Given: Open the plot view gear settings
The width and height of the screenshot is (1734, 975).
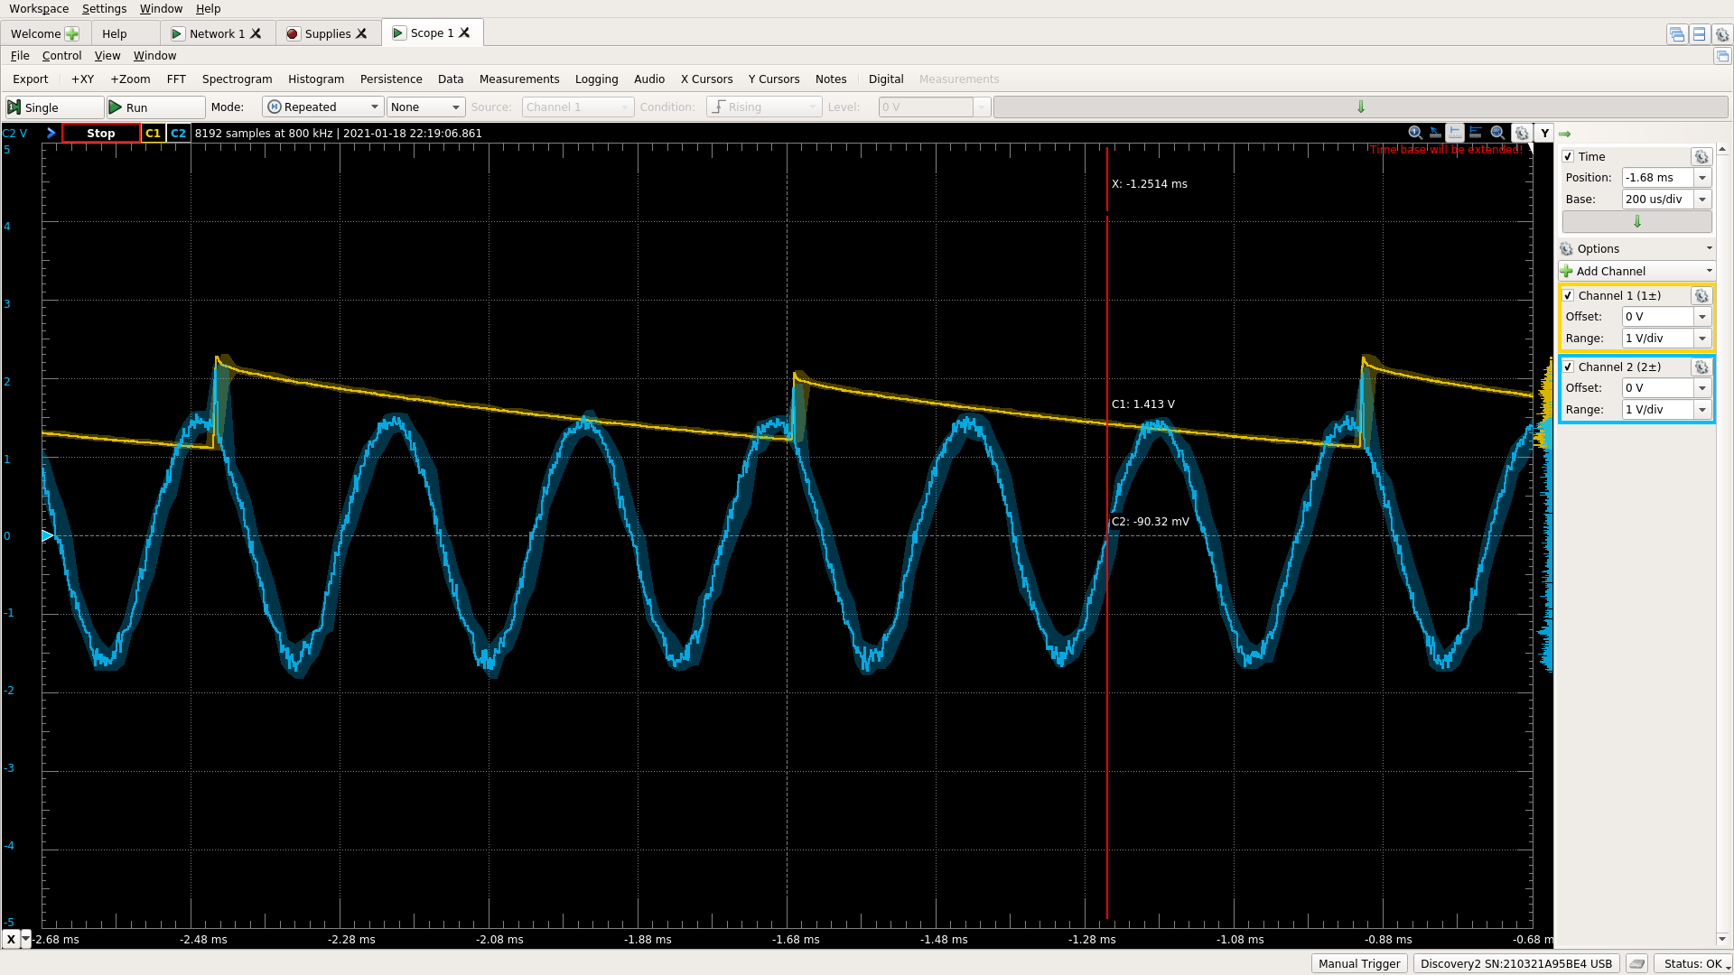Looking at the screenshot, I should (x=1523, y=133).
